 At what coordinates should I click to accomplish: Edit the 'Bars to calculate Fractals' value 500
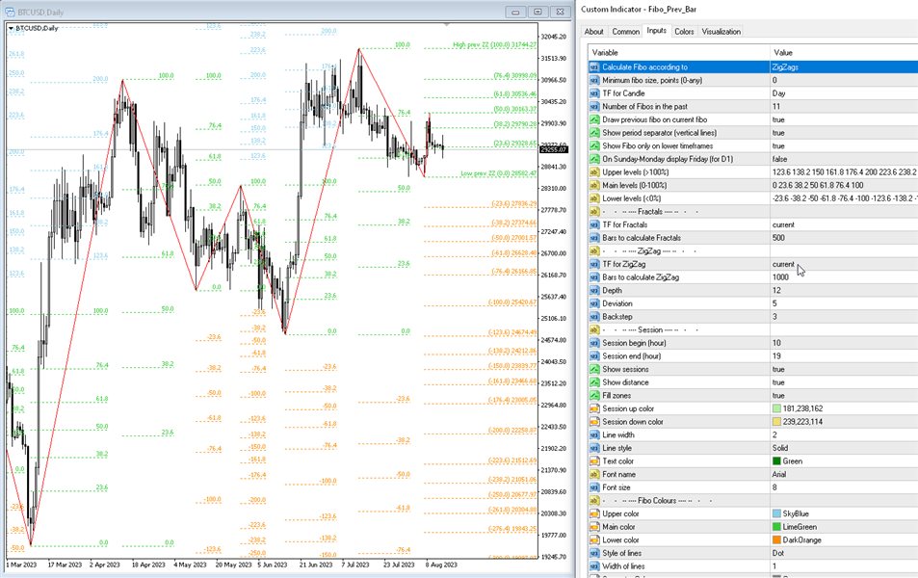[x=778, y=238]
